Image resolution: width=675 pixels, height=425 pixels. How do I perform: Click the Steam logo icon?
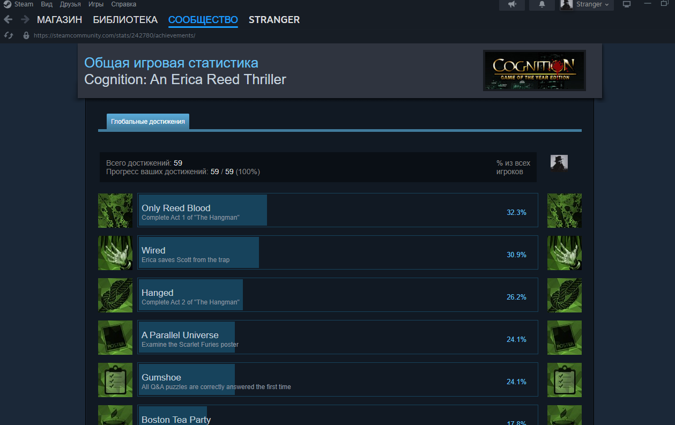point(8,4)
